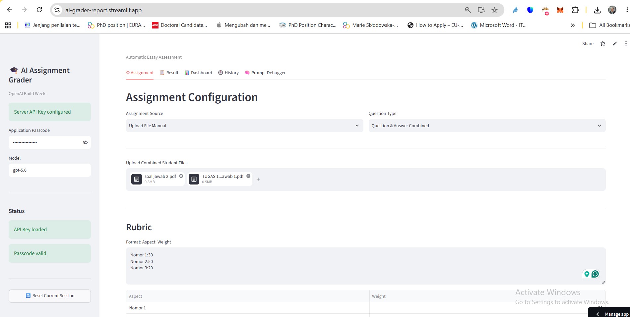Click into the Model input field

pyautogui.click(x=50, y=170)
